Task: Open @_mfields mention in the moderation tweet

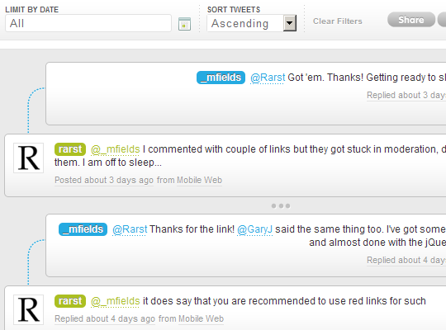Action: [x=115, y=149]
